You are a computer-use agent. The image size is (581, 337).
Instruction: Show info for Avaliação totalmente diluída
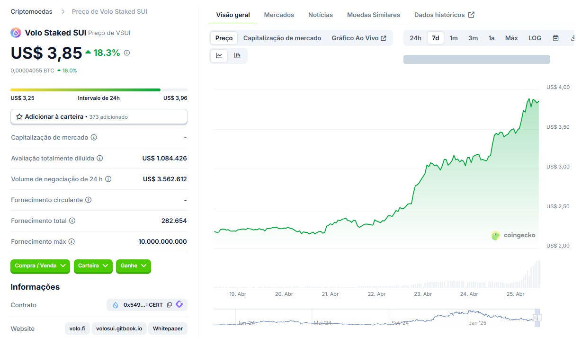pos(100,158)
